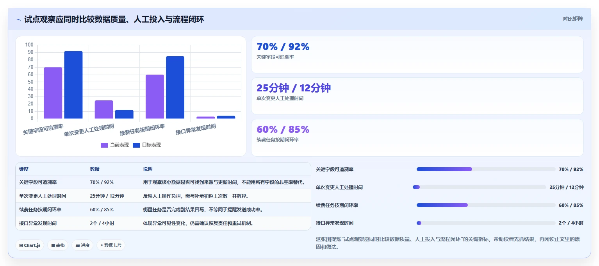Click the 关键字段可追溯率 progress bar

pyautogui.click(x=486, y=169)
